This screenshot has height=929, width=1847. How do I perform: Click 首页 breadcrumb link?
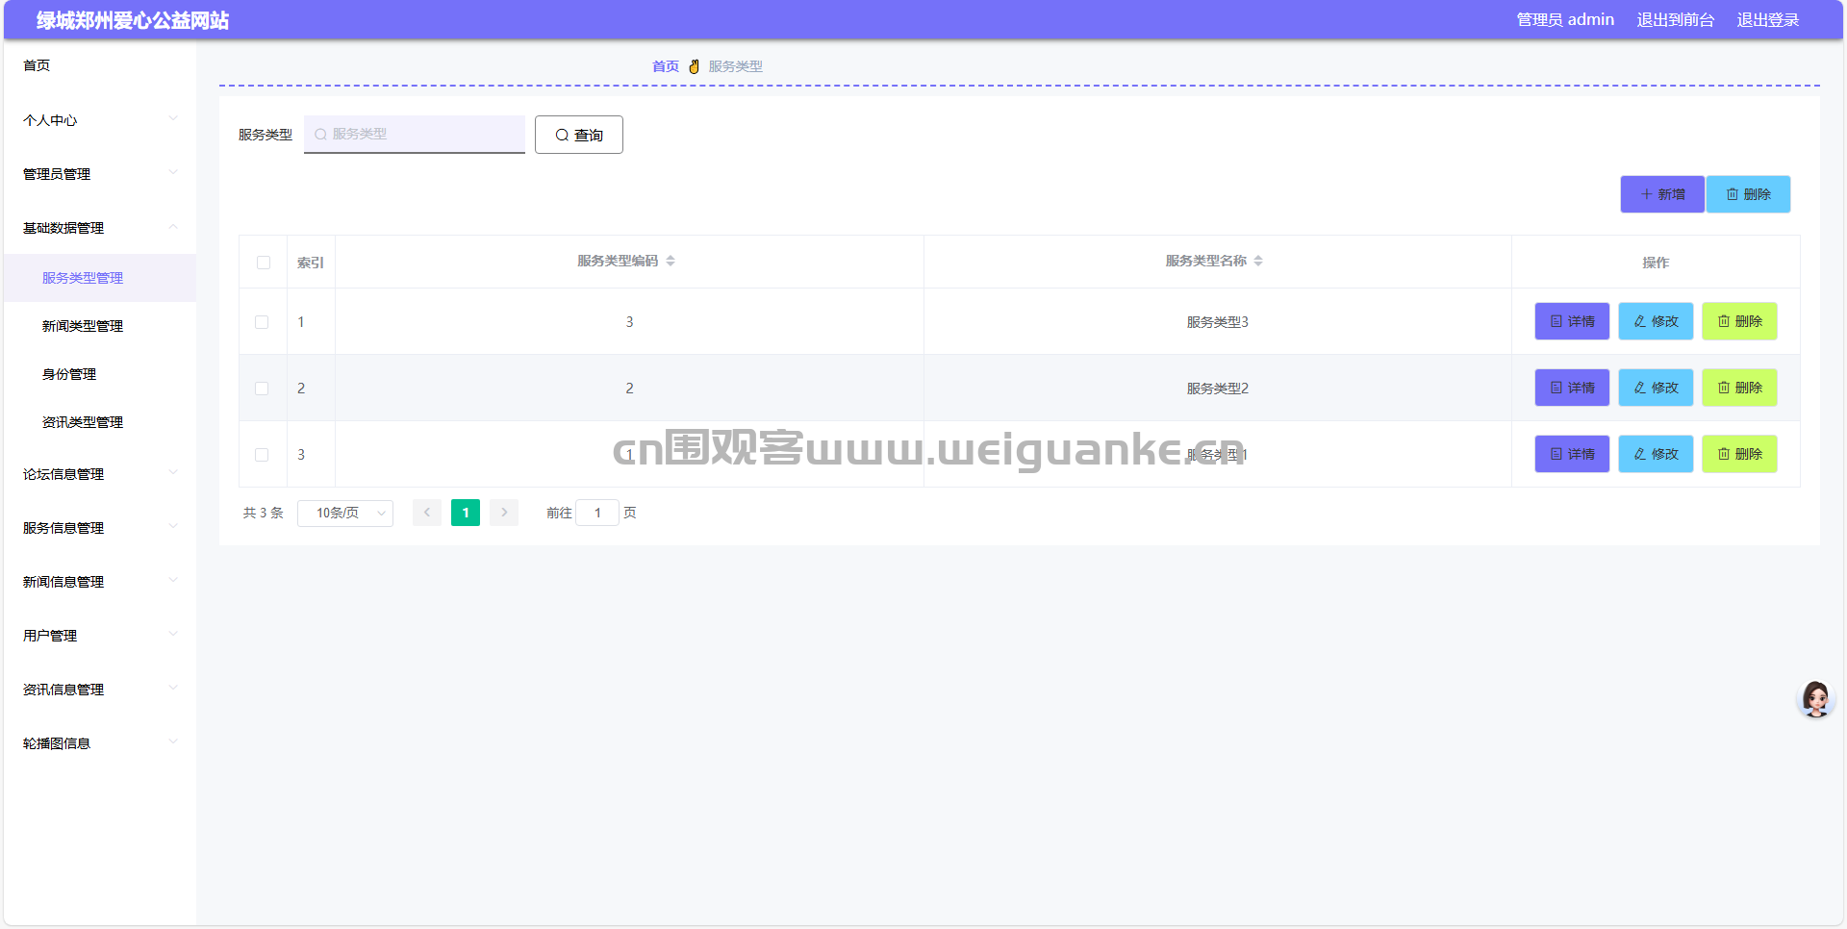tap(665, 66)
